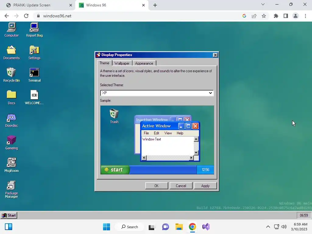Click the Windows 96 taskbar clock 06:59
Image resolution: width=312 pixels, height=234 pixels.
coord(304,215)
